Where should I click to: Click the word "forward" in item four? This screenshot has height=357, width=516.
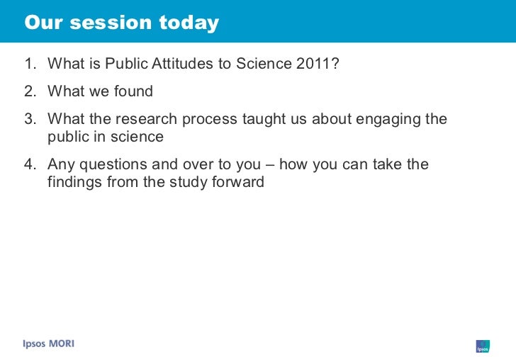point(238,182)
